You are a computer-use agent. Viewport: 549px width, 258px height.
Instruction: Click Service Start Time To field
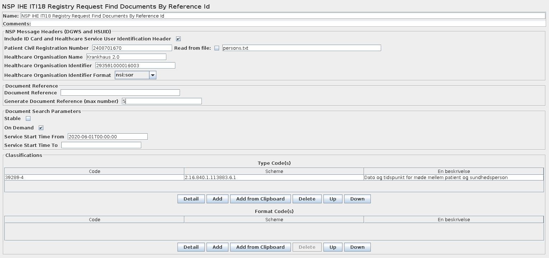(x=101, y=145)
